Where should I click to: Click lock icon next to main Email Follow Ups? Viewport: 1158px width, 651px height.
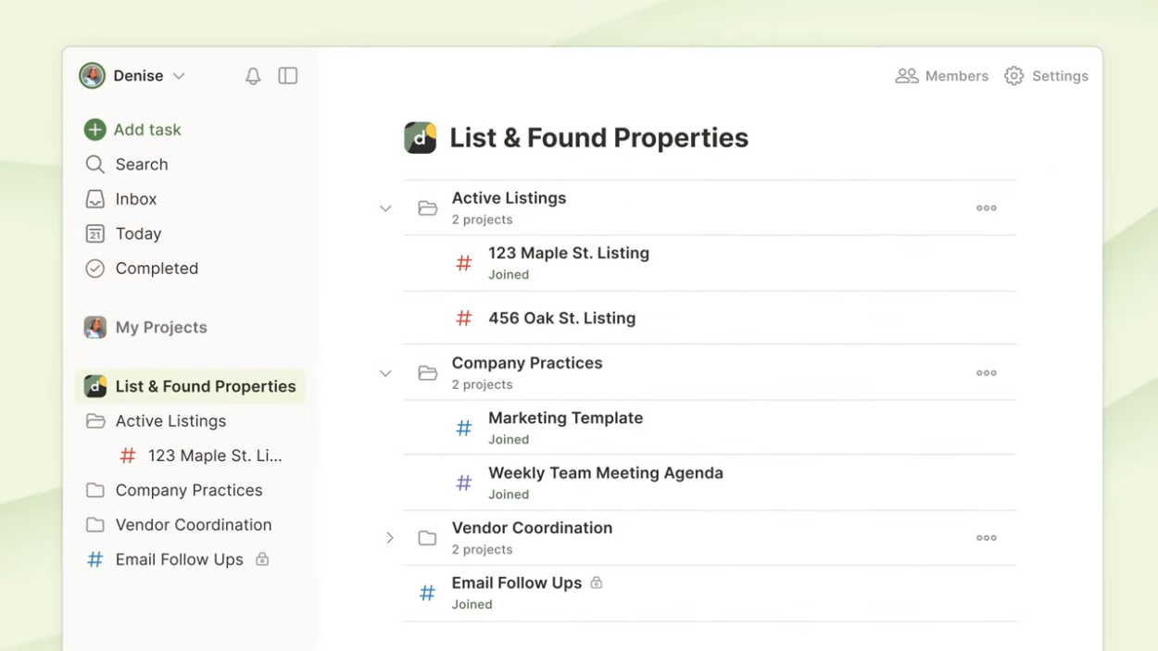[597, 582]
